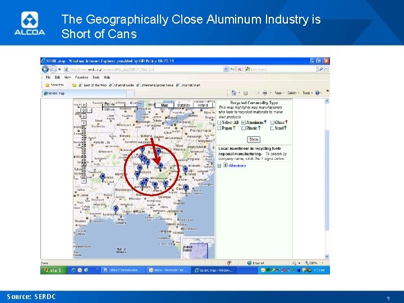Open the Help menu

[x=107, y=77]
